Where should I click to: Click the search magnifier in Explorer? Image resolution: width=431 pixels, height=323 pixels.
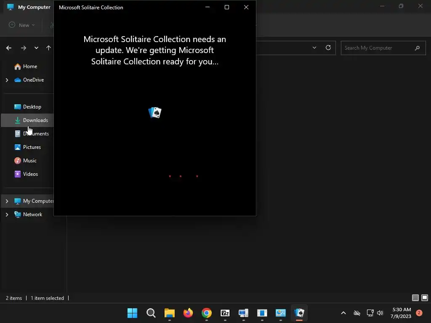(417, 48)
